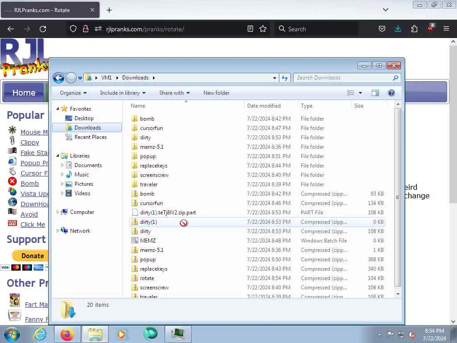Bookmark this page with star icon
457x343 pixels.
coord(263,29)
